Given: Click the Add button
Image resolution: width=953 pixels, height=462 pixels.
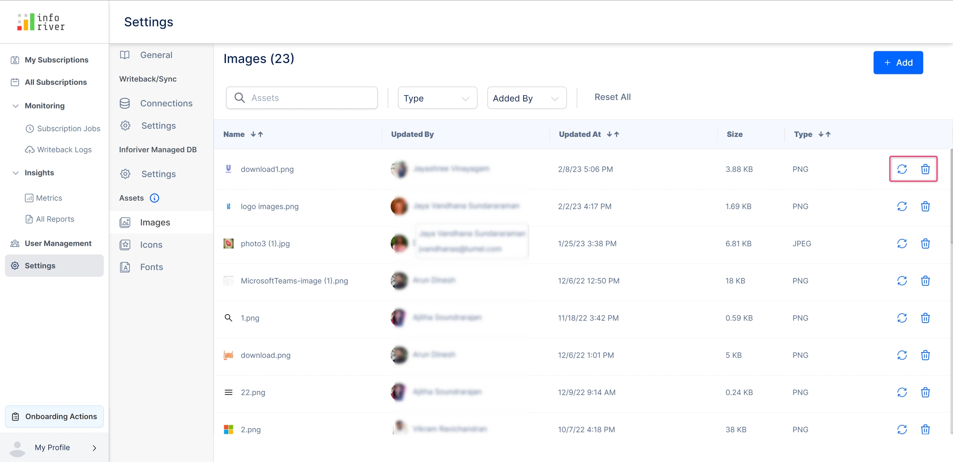Looking at the screenshot, I should (898, 63).
